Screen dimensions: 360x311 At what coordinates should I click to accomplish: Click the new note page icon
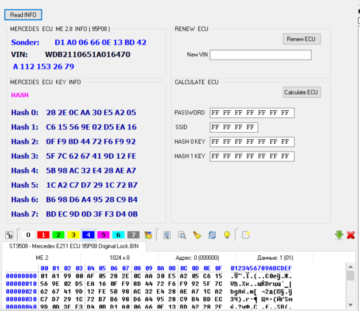pyautogui.click(x=246, y=235)
